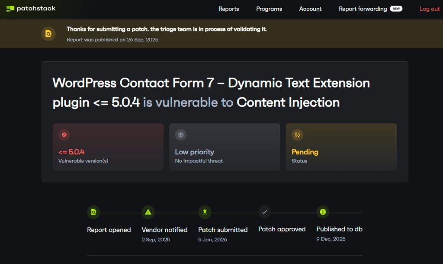The width and height of the screenshot is (443, 264).
Task: Click the patchstack wordmark text
Action: click(36, 9)
